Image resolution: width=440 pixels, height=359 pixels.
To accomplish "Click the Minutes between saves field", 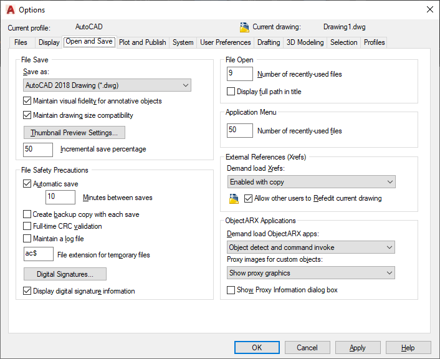I will 60,197.
